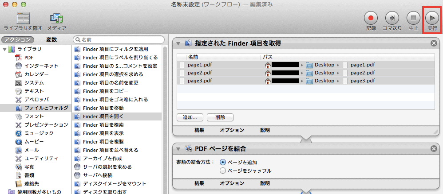This screenshot has height=194, width=443.
Task: Select action Finder 項目を並べ替える
Action: pos(117,150)
